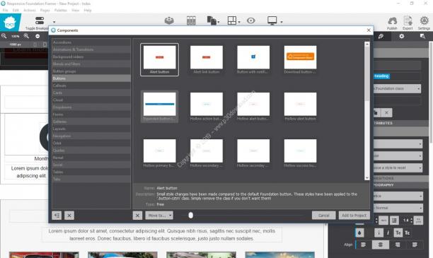Image resolution: width=433 pixels, height=258 pixels.
Task: Click the Toggle Breakpoints toolbar icon
Action: coord(40,20)
